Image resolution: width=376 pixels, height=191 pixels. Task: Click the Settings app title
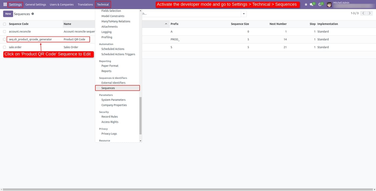15,5
